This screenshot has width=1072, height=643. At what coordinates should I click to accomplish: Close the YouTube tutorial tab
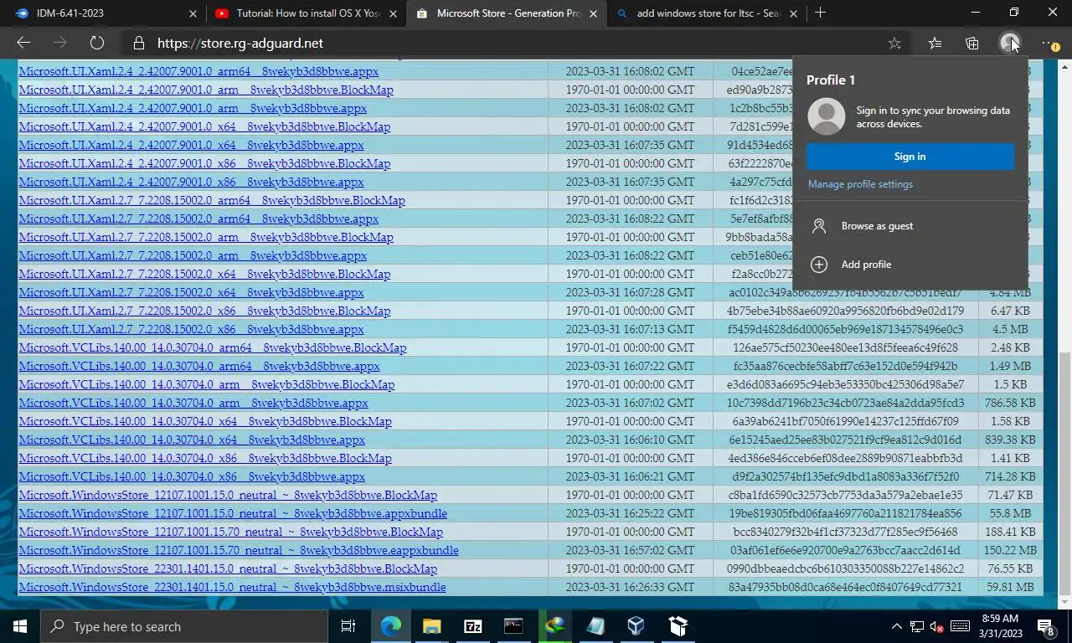394,13
